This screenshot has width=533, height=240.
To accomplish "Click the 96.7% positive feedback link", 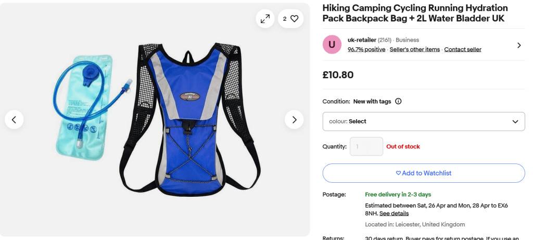I will (366, 49).
